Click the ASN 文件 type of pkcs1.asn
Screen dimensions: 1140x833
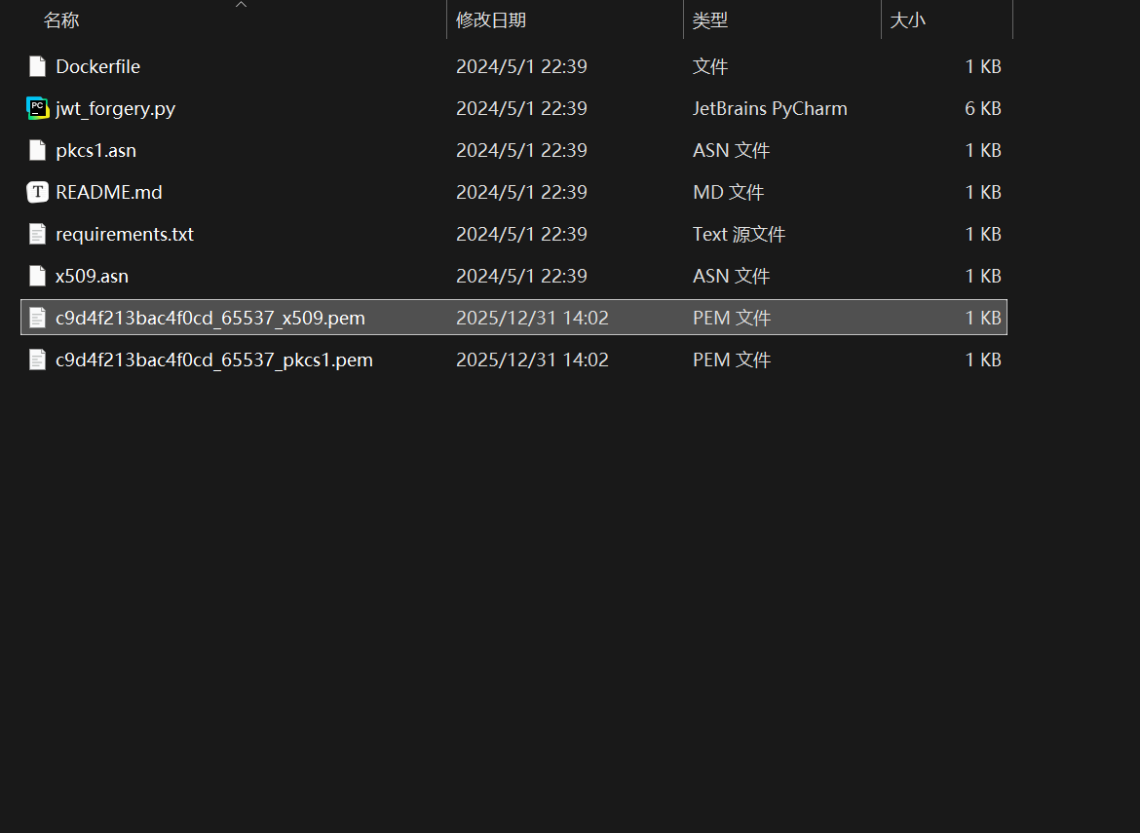[732, 150]
